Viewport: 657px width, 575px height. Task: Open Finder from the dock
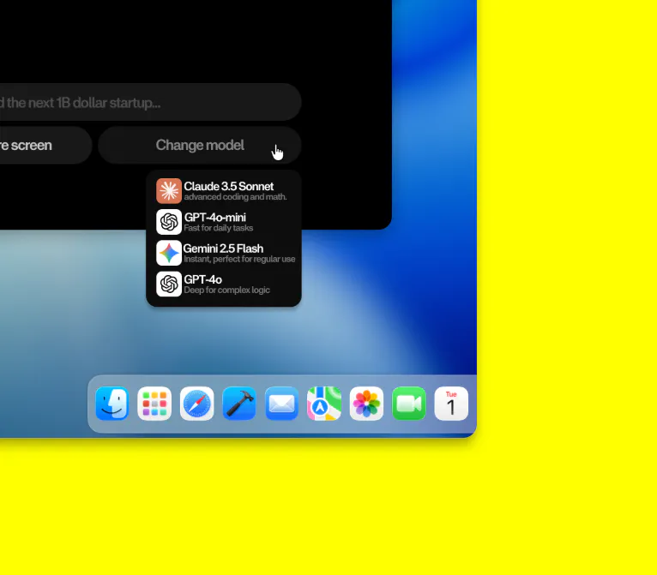pos(112,404)
